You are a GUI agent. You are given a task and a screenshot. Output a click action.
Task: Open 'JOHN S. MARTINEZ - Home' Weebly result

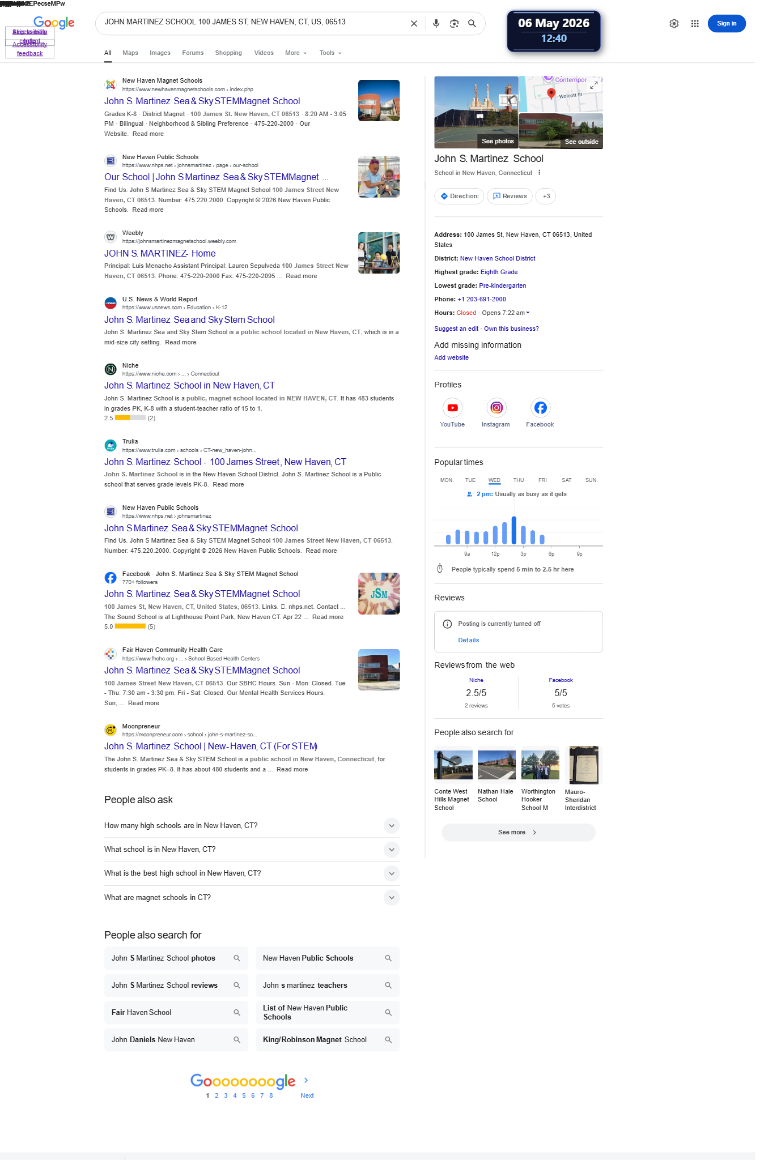[x=160, y=254]
